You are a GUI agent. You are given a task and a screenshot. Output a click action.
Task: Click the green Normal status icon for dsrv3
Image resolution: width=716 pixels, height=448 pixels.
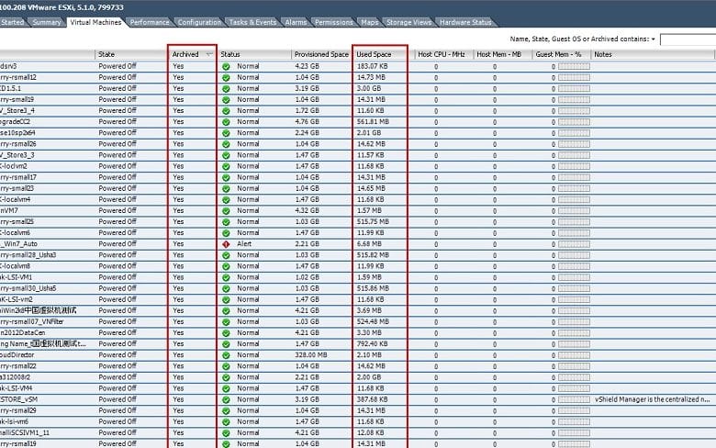tap(226, 67)
